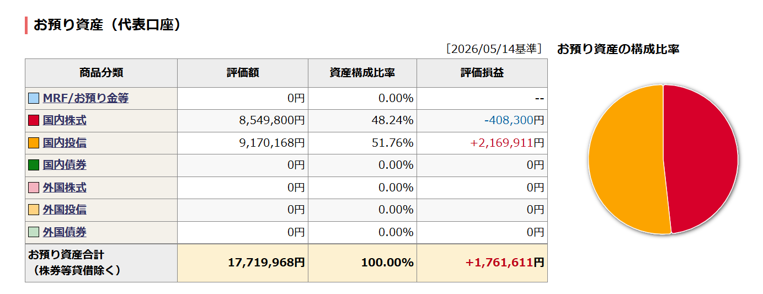
Task: Click the light orange 外国投信 color square
Action: (x=34, y=210)
